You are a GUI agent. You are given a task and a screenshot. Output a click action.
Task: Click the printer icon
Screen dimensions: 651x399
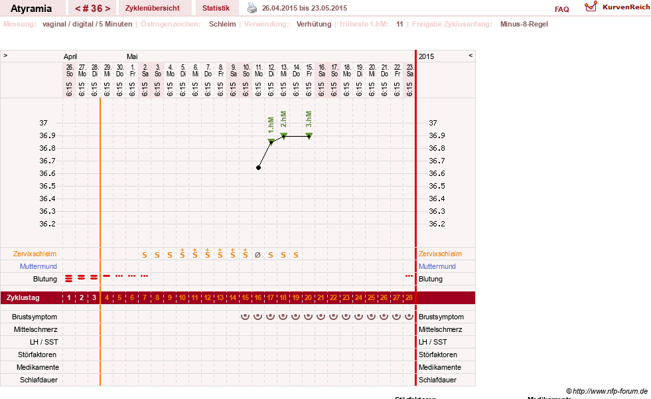click(252, 8)
